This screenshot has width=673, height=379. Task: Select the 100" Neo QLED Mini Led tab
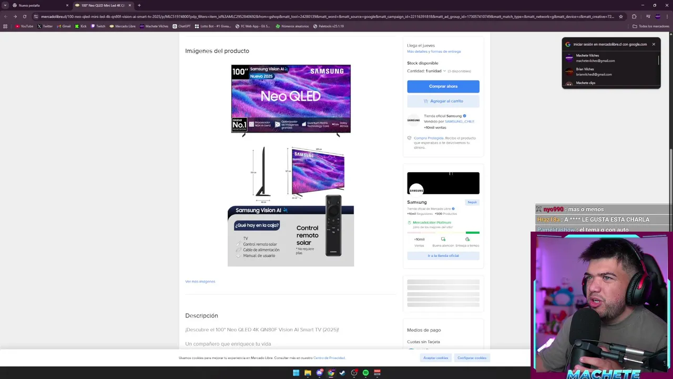pos(103,5)
